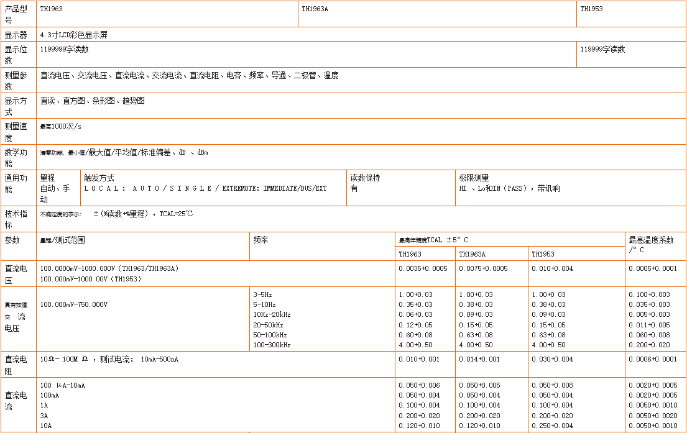Select temperature coefficient 0.0005+0.0001
Image resolution: width=687 pixels, height=433 pixels.
(x=653, y=268)
